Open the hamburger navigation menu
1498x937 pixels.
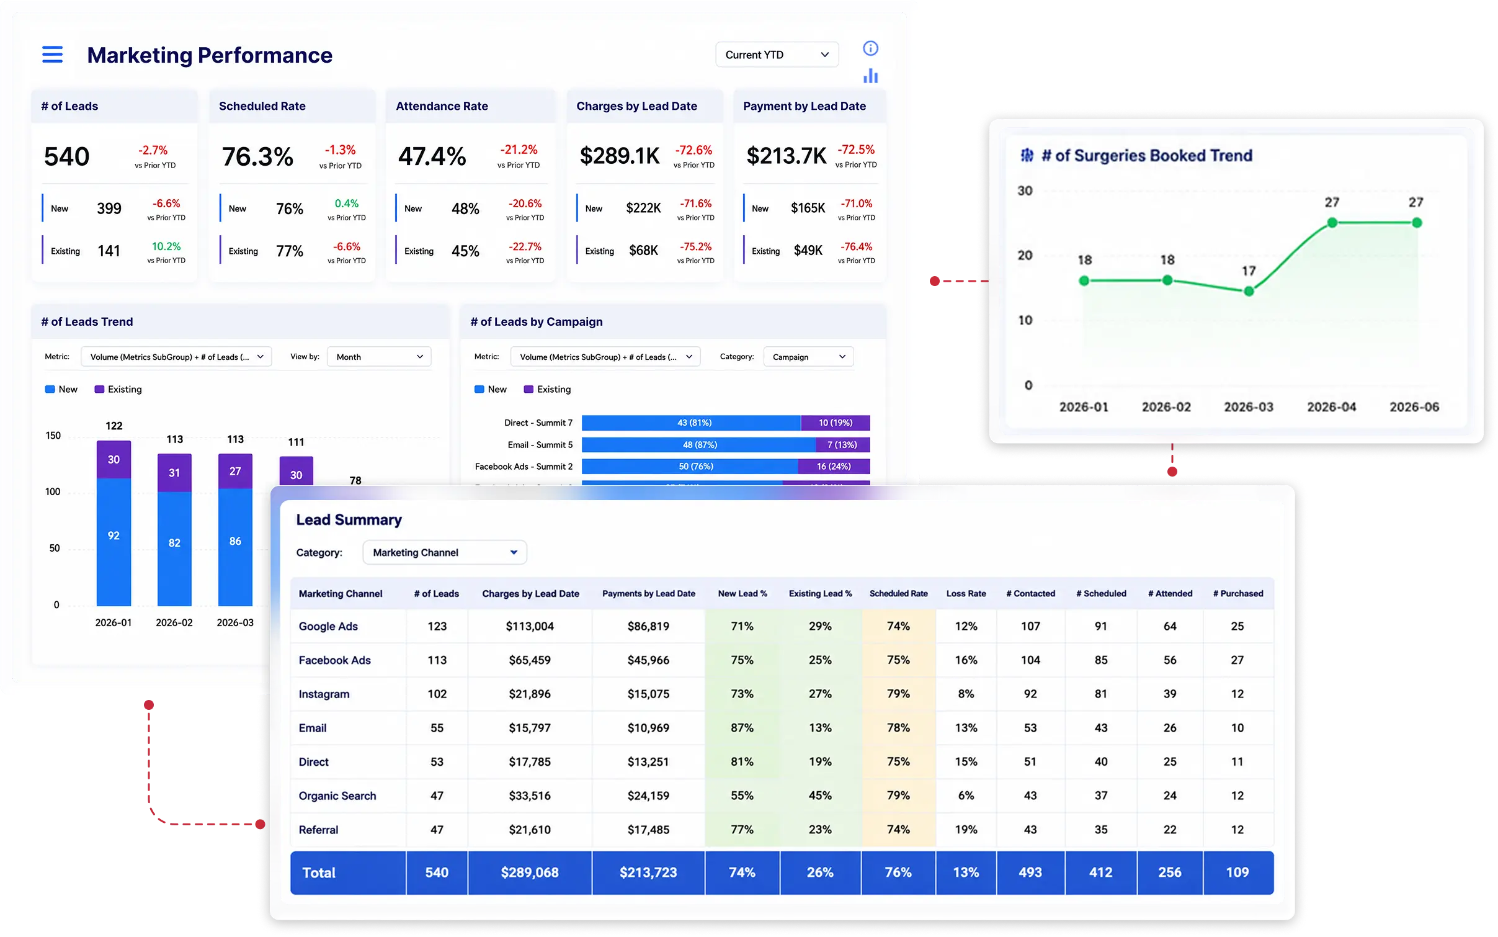click(52, 55)
